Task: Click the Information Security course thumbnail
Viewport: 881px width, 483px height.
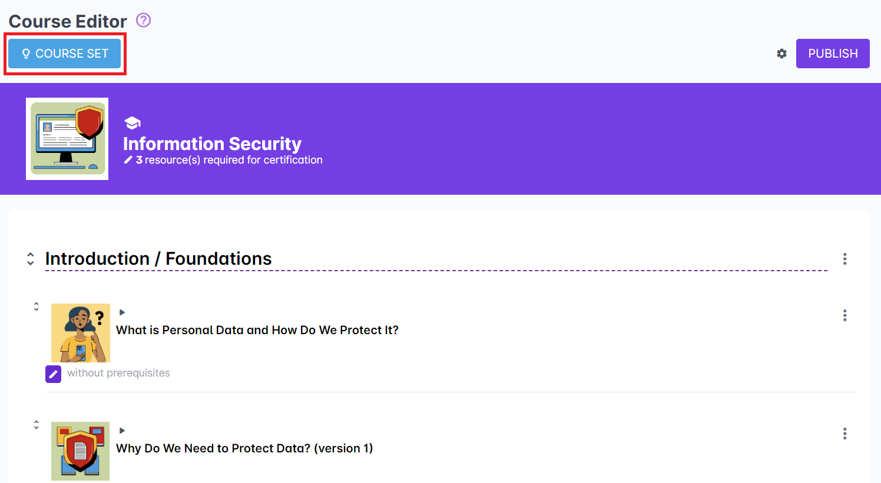Action: 67,139
